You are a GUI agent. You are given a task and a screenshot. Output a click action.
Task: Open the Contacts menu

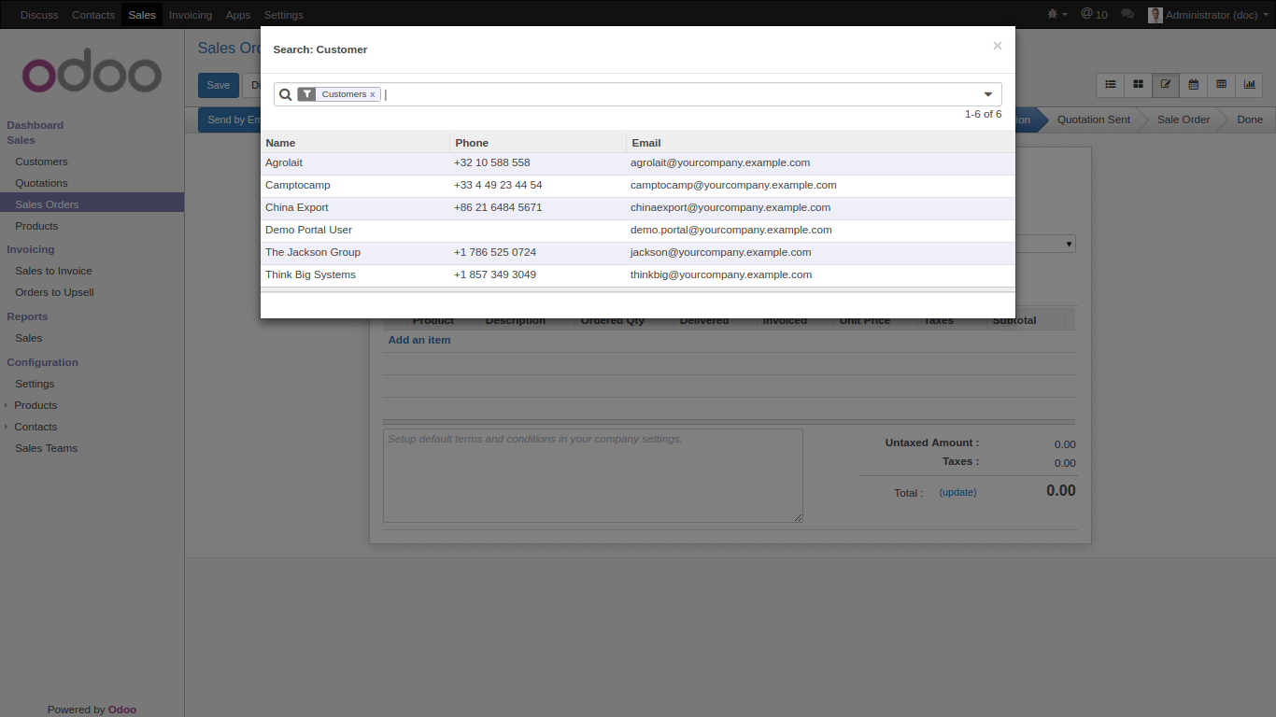coord(93,15)
